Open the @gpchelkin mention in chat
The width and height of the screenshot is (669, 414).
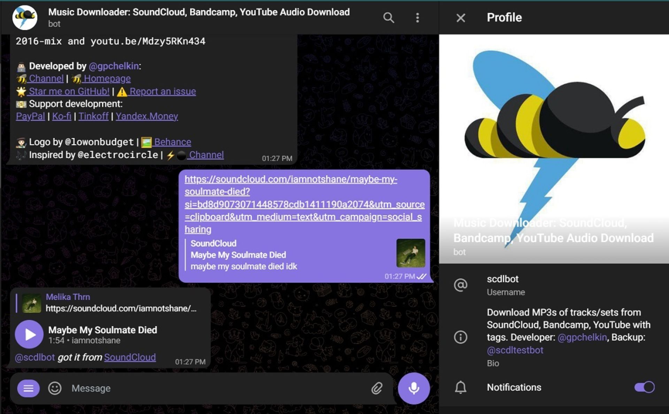click(114, 66)
